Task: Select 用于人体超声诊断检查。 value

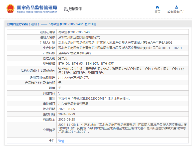Action: (74, 78)
